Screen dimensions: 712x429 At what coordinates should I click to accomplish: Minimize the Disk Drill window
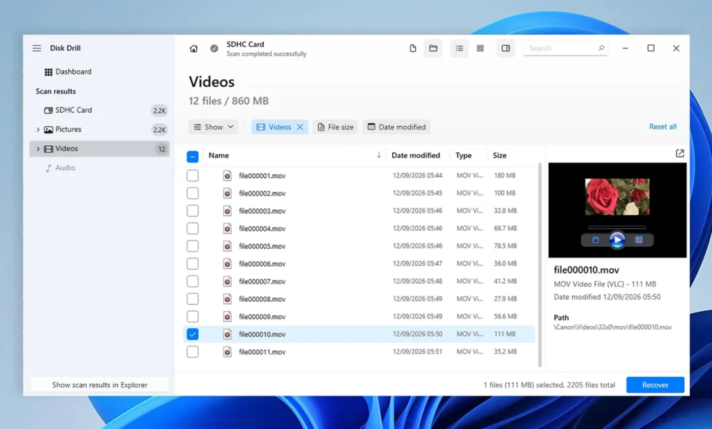tap(625, 48)
